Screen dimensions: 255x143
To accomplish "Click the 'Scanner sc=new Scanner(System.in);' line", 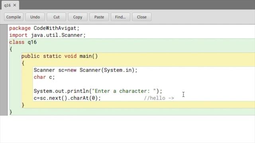I will [x=86, y=70].
